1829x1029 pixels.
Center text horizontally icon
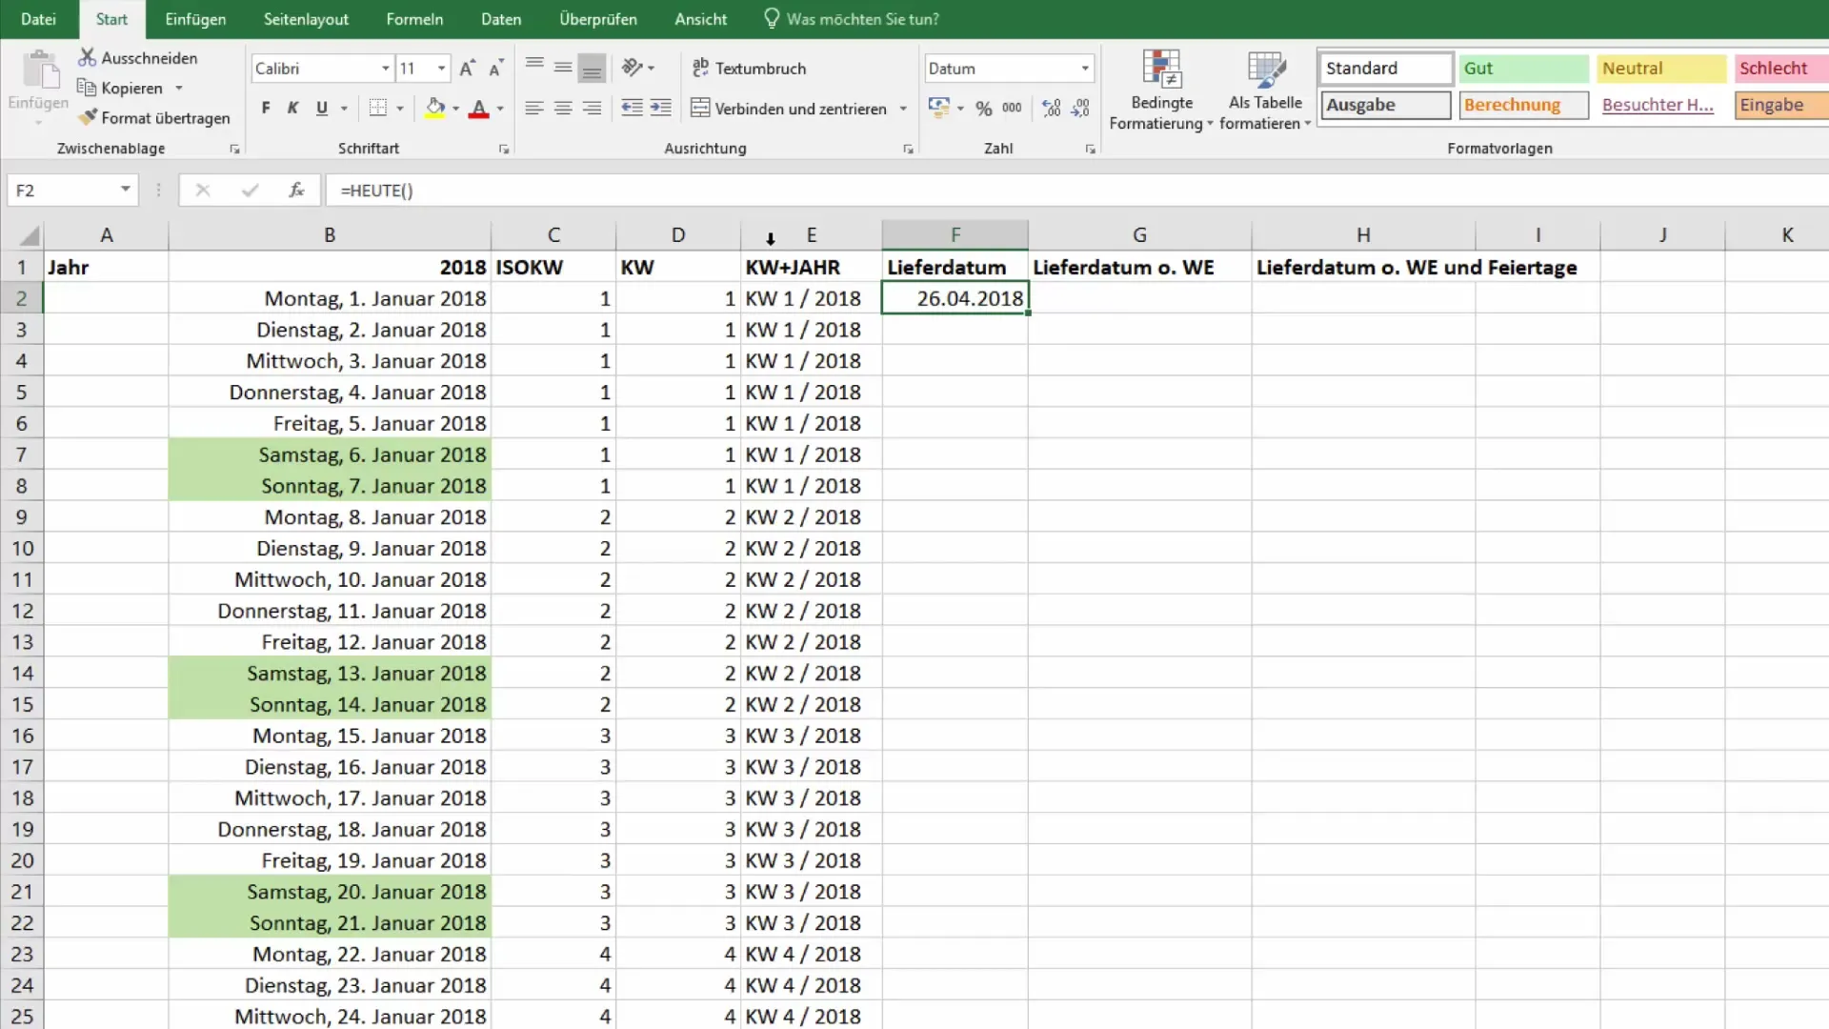click(x=563, y=108)
